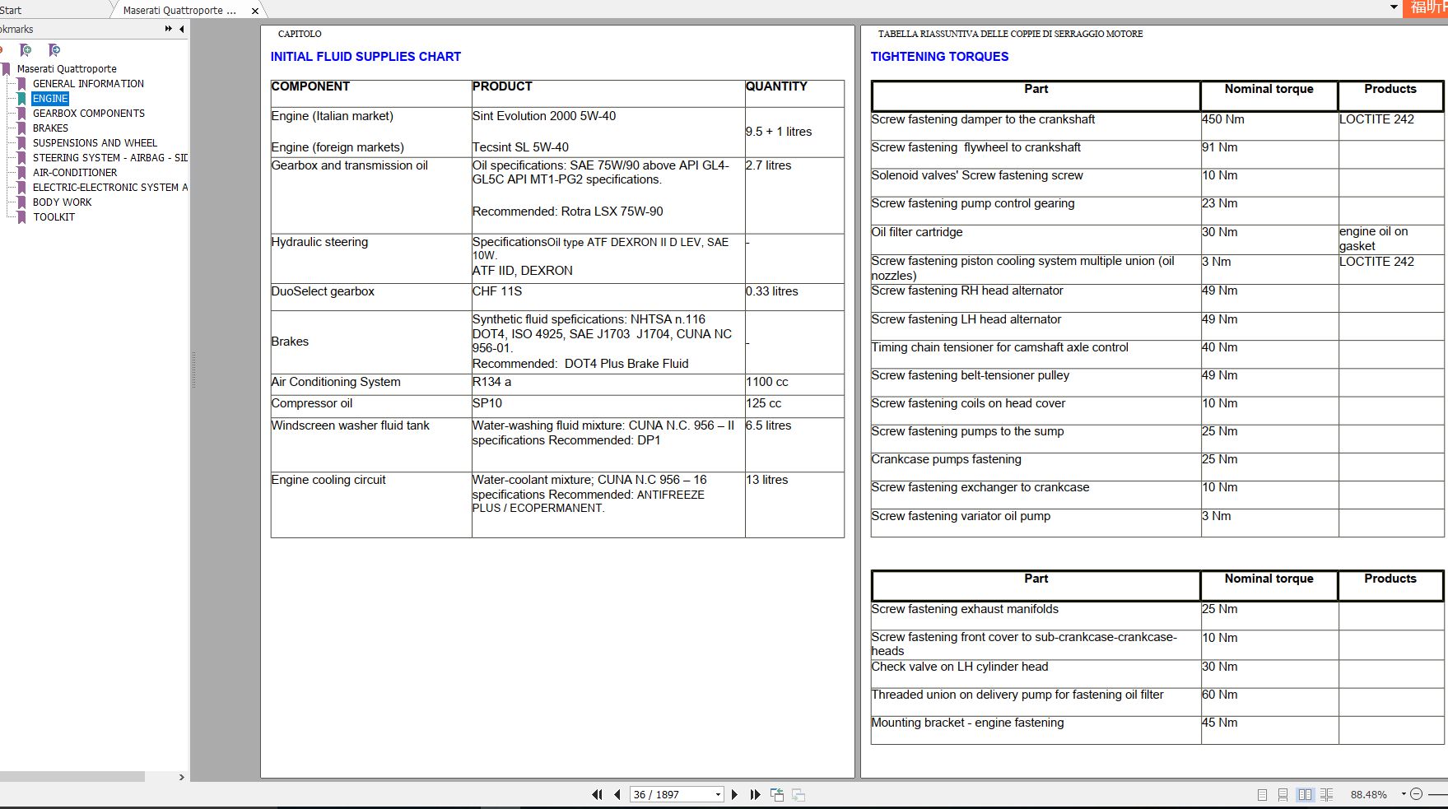
Task: Toggle facing pages view
Action: pyautogui.click(x=1305, y=795)
